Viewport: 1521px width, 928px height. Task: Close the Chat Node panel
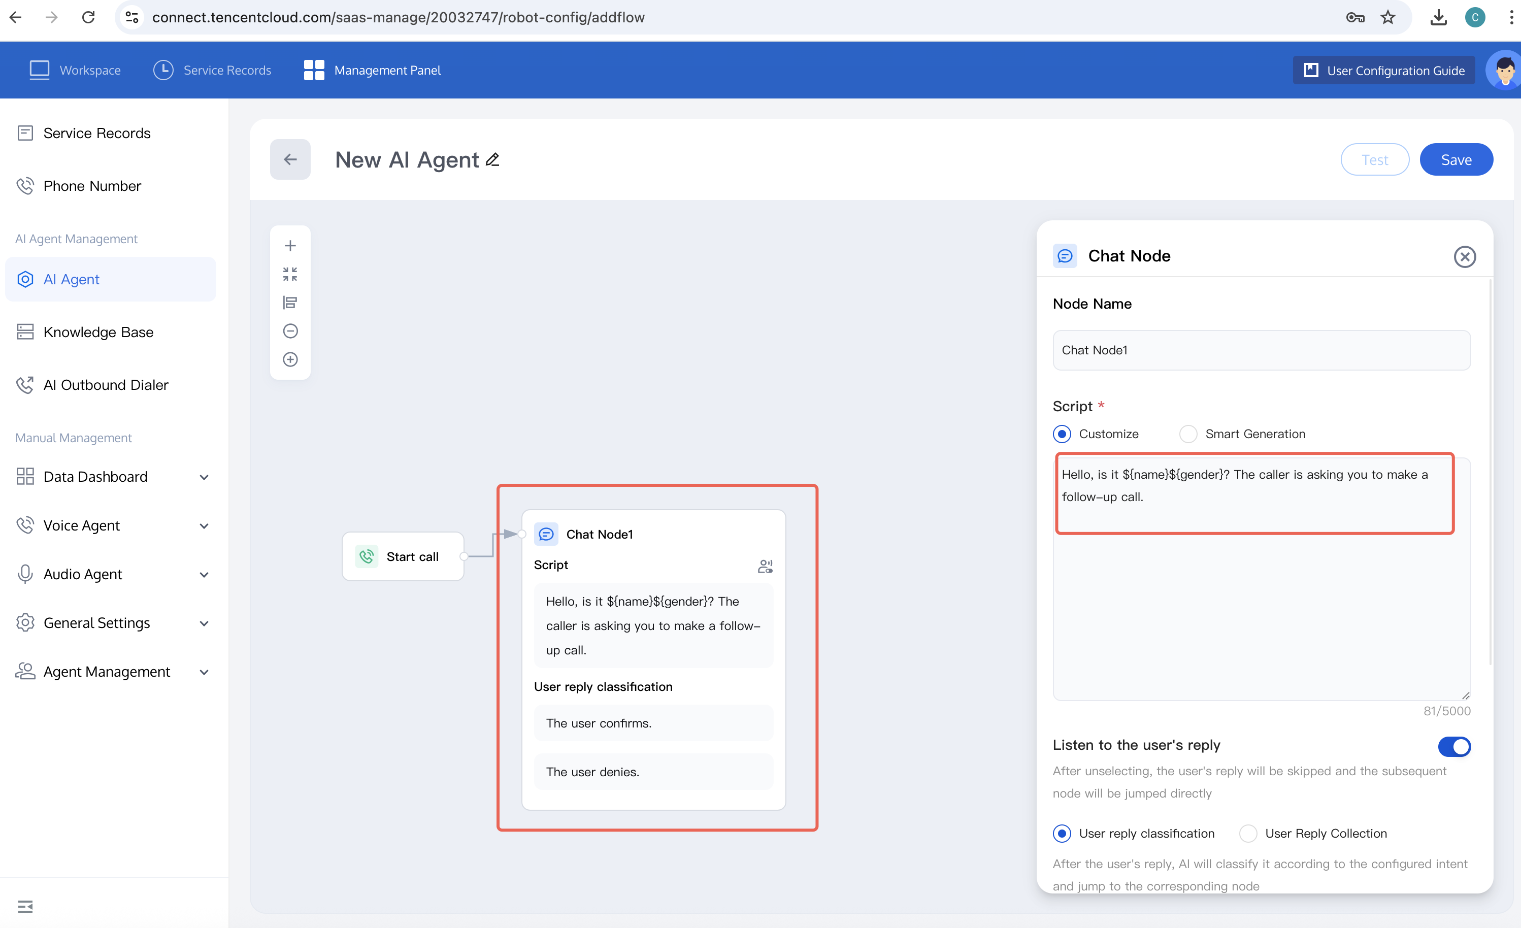coord(1464,256)
